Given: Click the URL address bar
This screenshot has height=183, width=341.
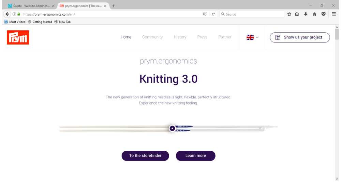Looking at the screenshot, I should [x=112, y=14].
